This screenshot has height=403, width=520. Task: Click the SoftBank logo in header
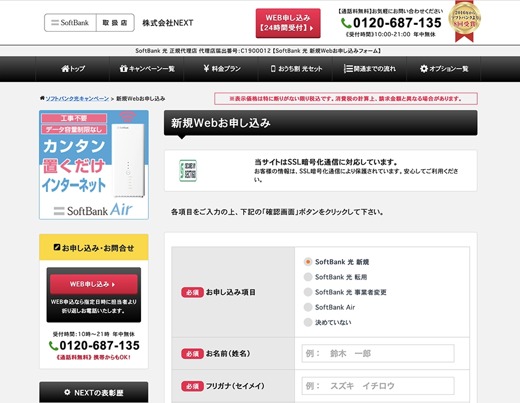(x=70, y=23)
